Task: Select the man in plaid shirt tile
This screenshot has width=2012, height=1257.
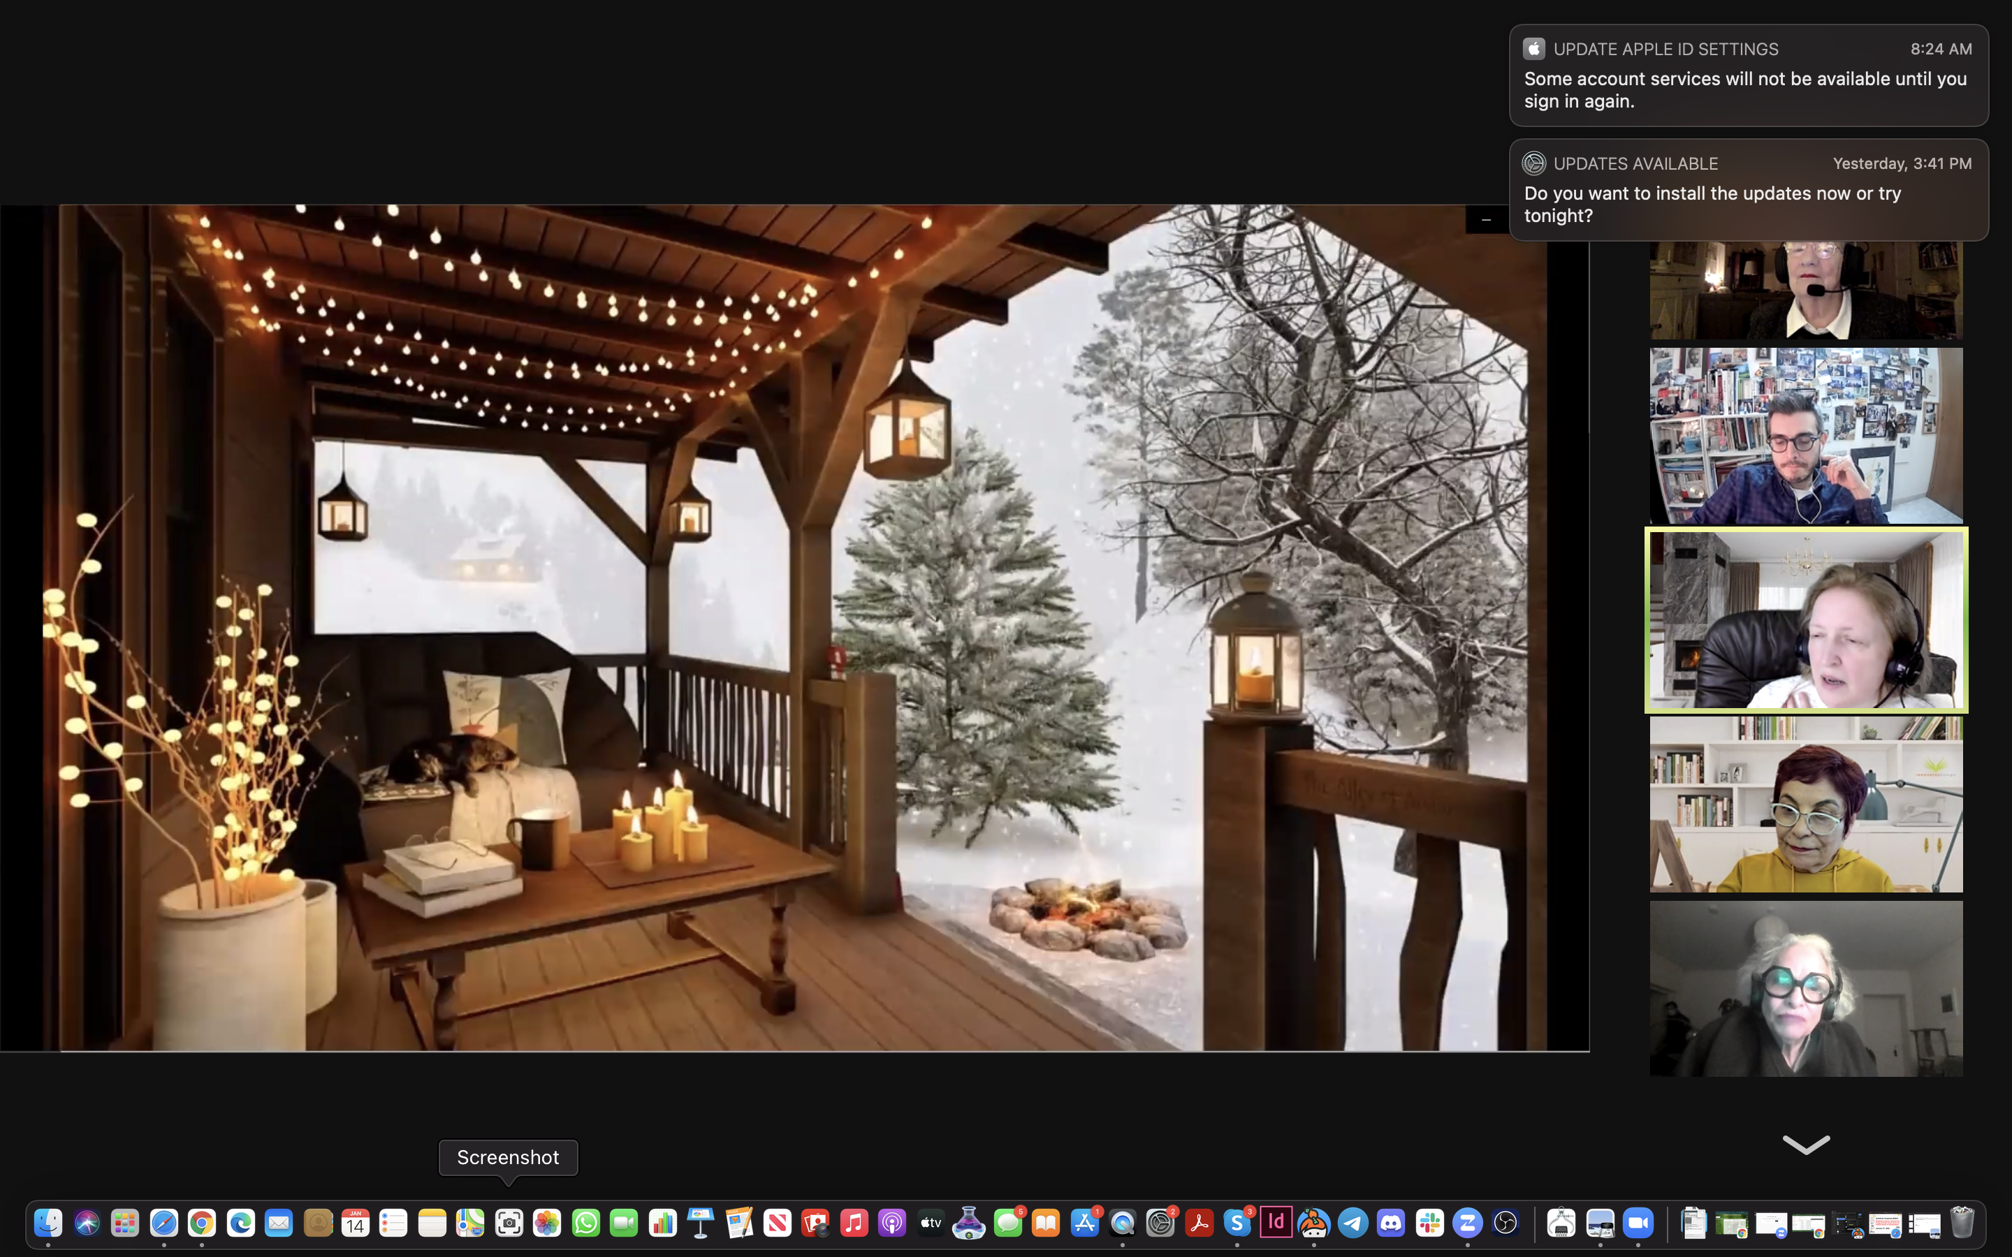Action: point(1805,436)
